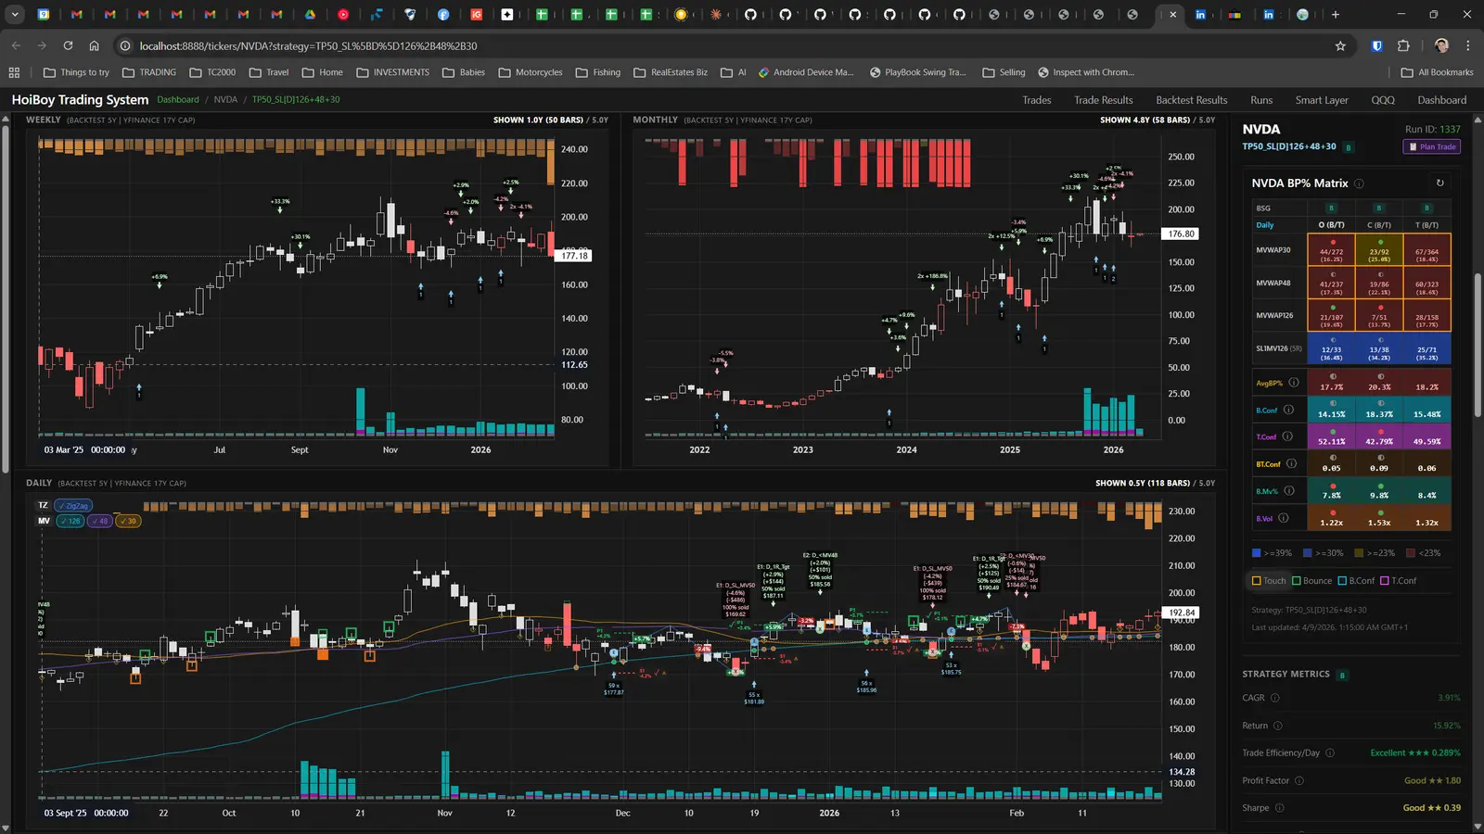Open the Smart Layer navigation tab

[1322, 100]
